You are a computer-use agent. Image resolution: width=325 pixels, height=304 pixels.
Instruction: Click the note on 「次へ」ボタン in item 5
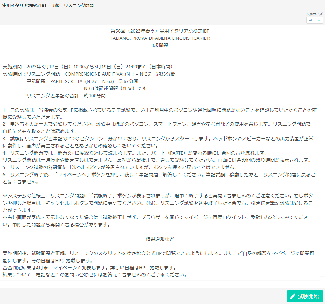(x=120, y=167)
